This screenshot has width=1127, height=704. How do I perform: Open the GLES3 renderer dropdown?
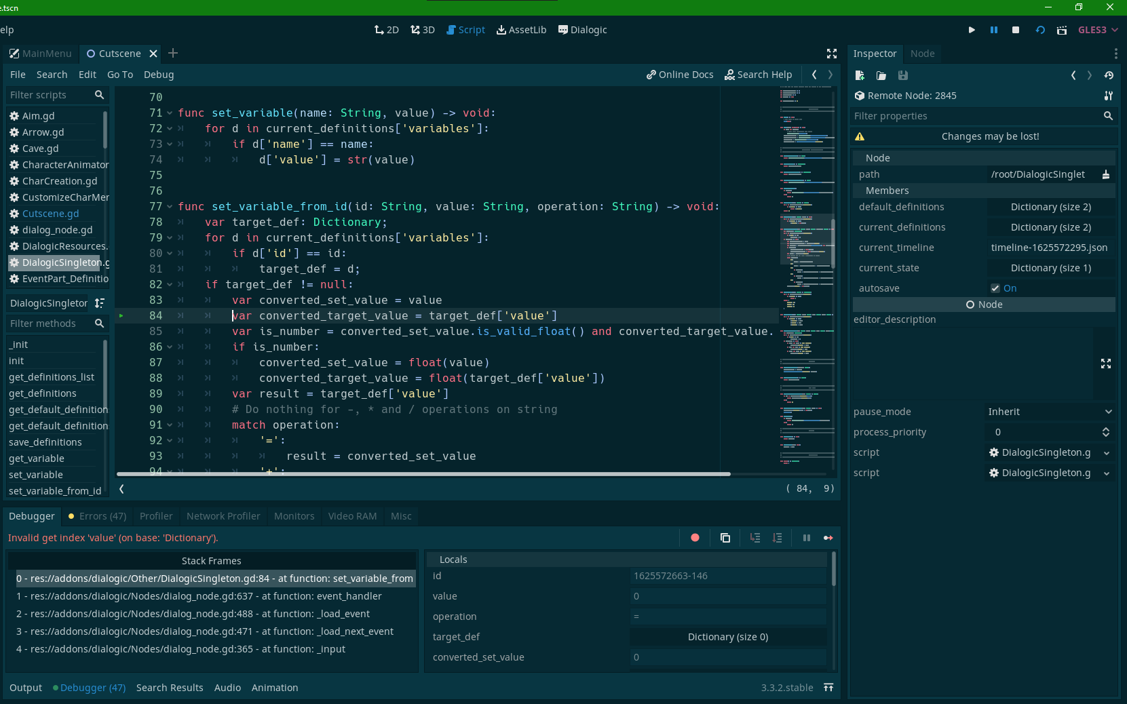[x=1098, y=30]
